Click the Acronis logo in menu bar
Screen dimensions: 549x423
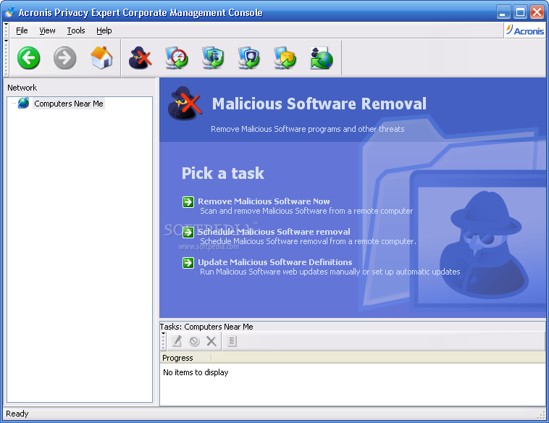pos(525,30)
